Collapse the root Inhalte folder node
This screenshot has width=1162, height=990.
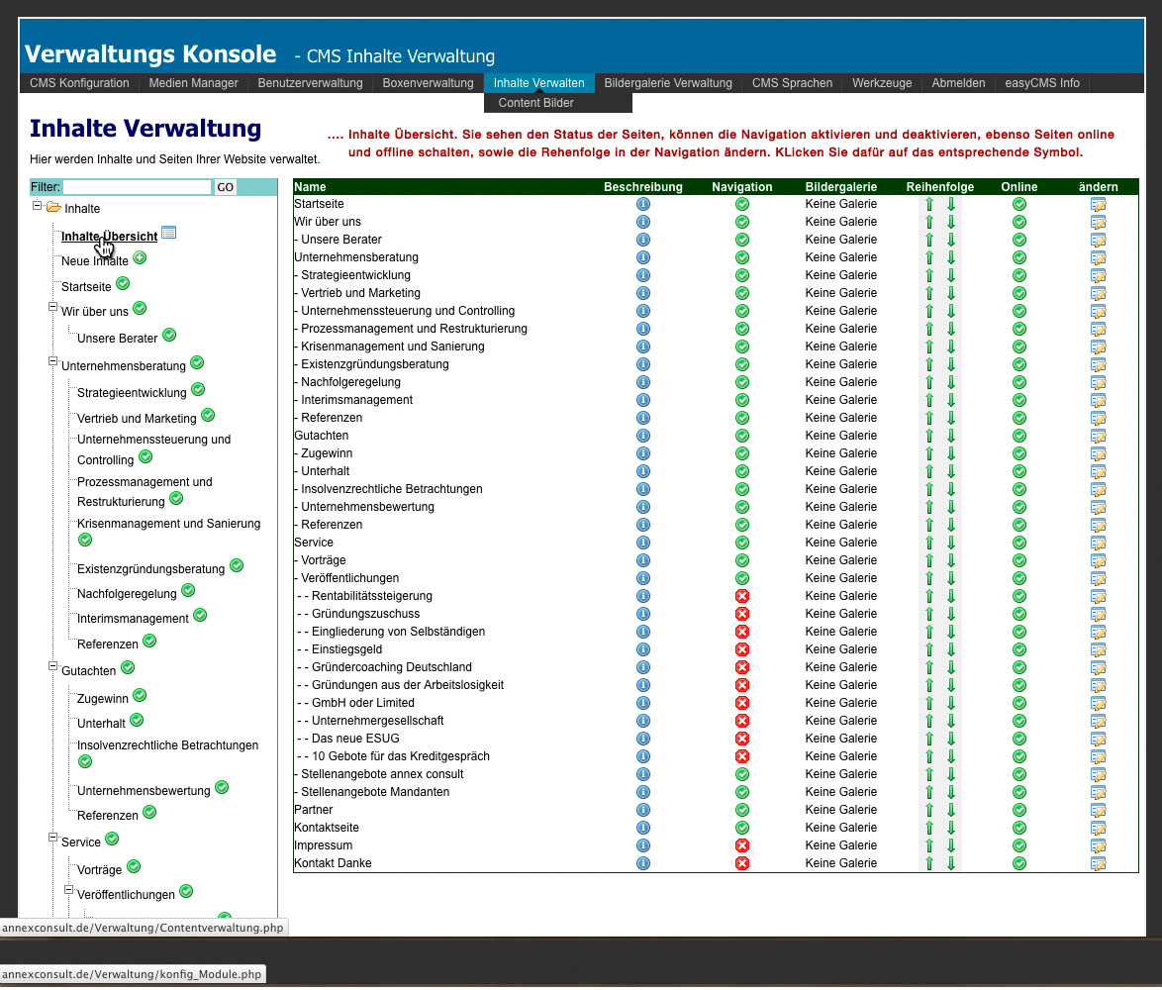[x=38, y=206]
